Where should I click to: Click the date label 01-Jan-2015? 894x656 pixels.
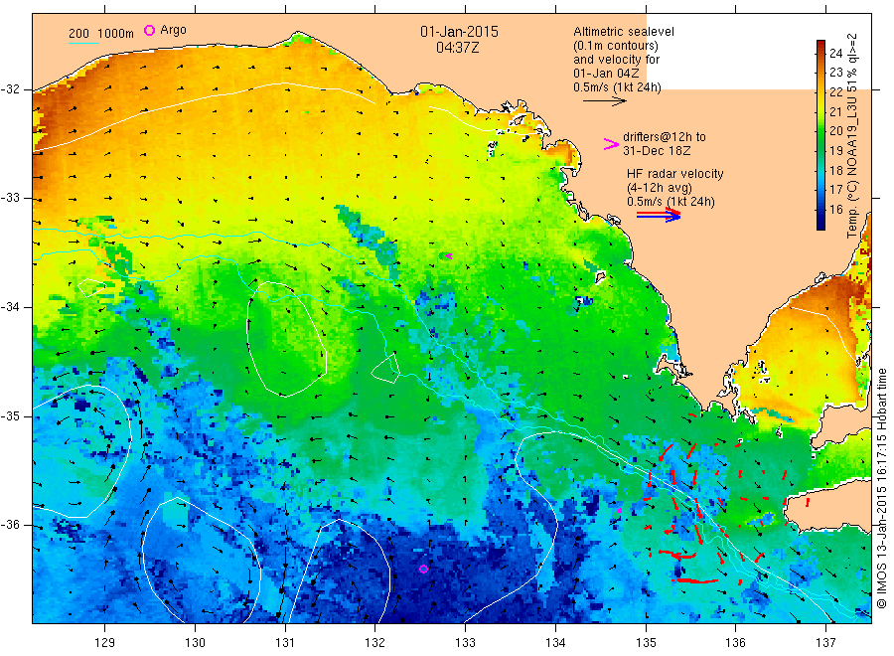(x=459, y=32)
